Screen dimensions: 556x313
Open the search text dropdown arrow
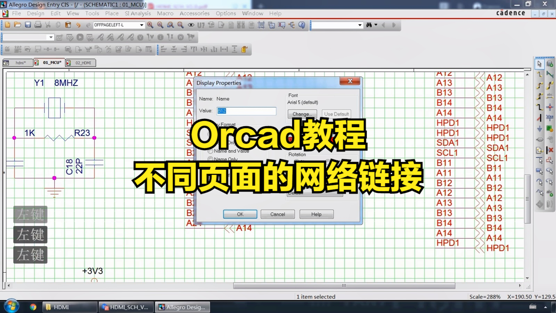pos(360,25)
